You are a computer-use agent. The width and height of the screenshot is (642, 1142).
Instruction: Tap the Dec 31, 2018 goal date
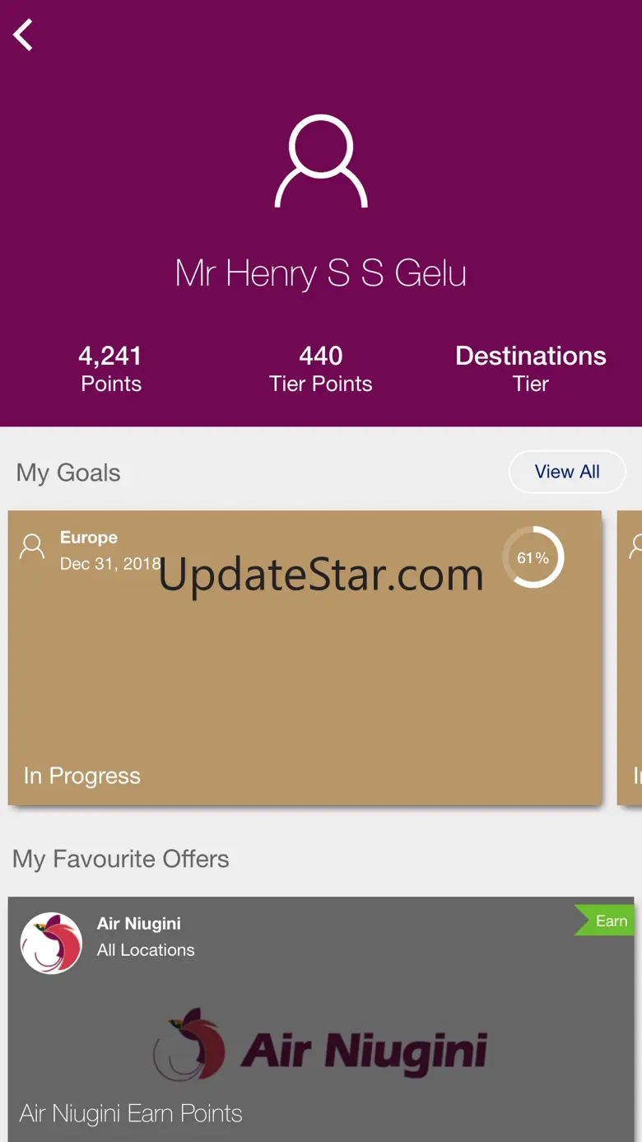pyautogui.click(x=110, y=564)
